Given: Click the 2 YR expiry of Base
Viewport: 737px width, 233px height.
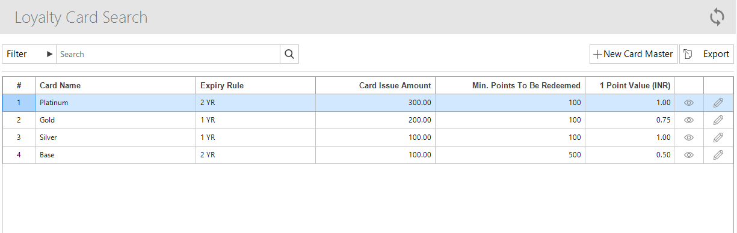Looking at the screenshot, I should (256, 155).
